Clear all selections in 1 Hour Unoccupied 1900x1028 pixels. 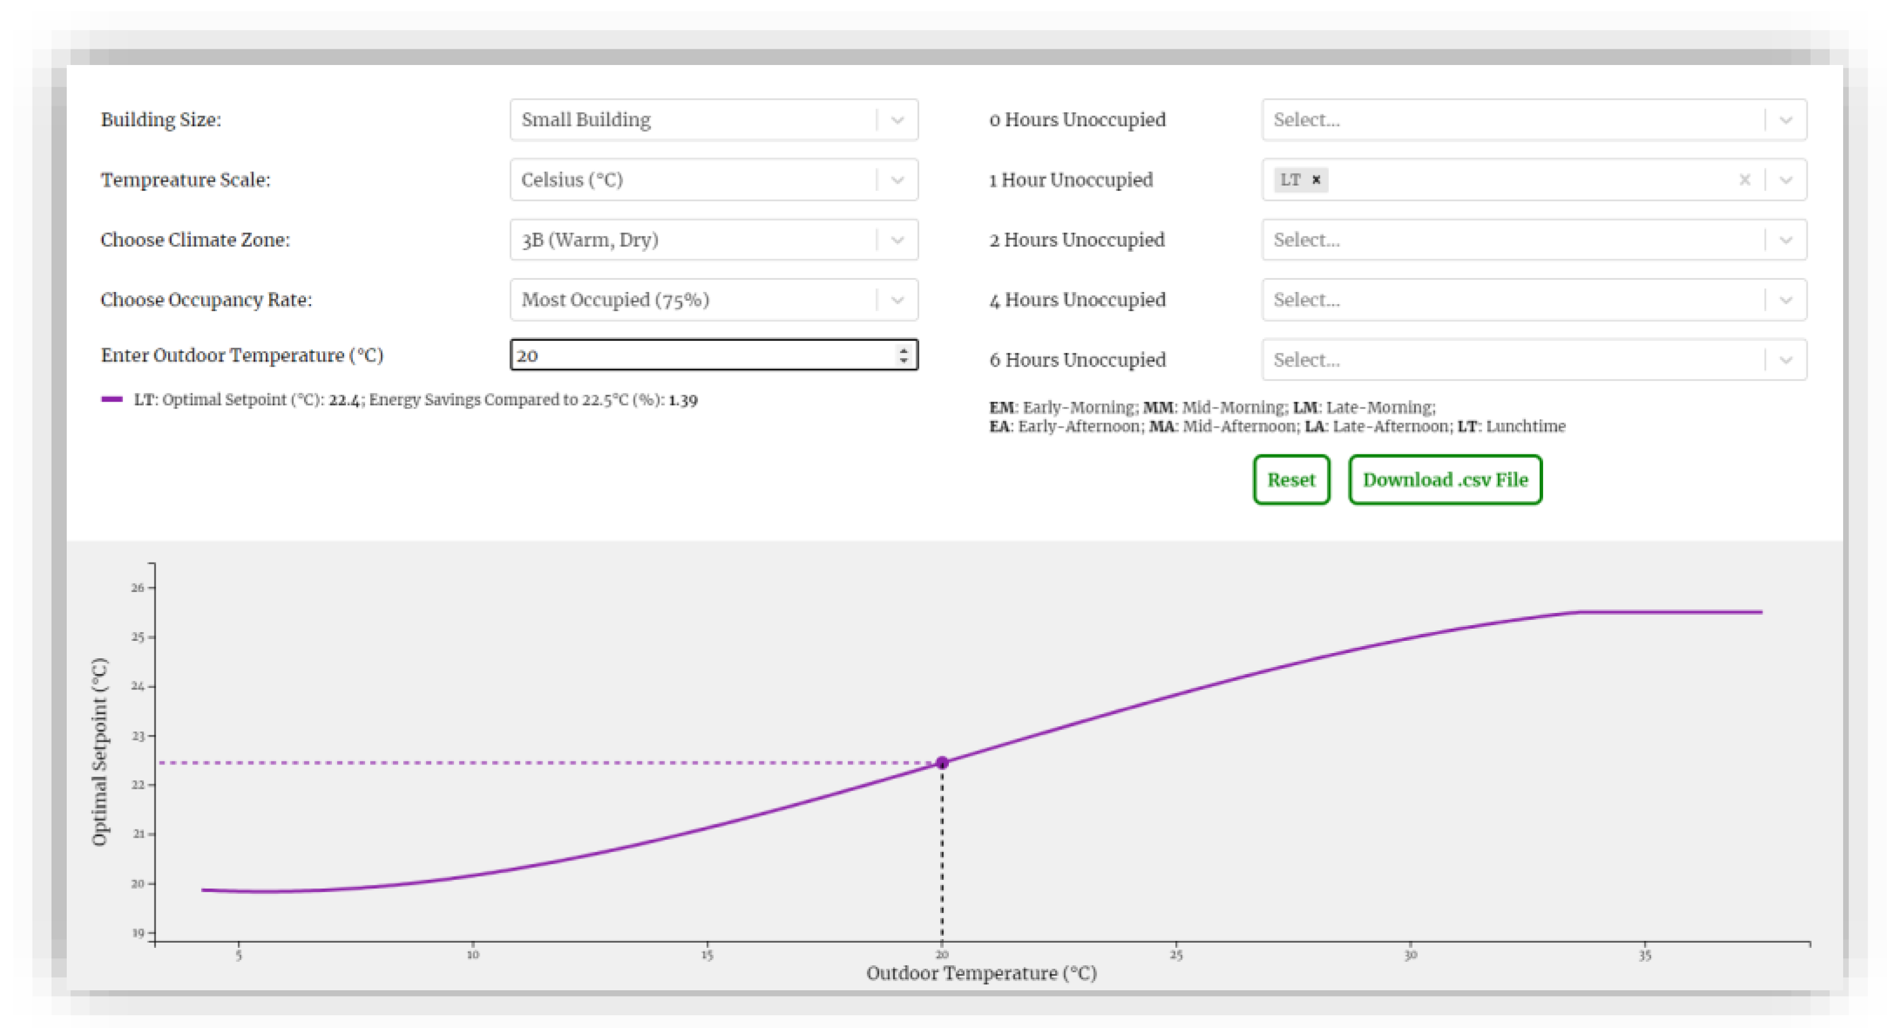click(x=1744, y=179)
